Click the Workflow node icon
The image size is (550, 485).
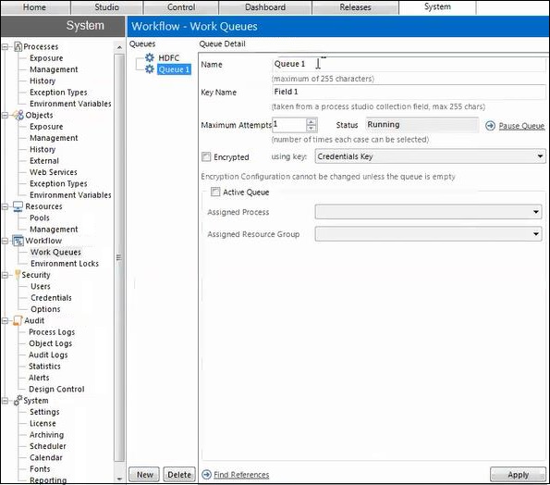point(18,241)
